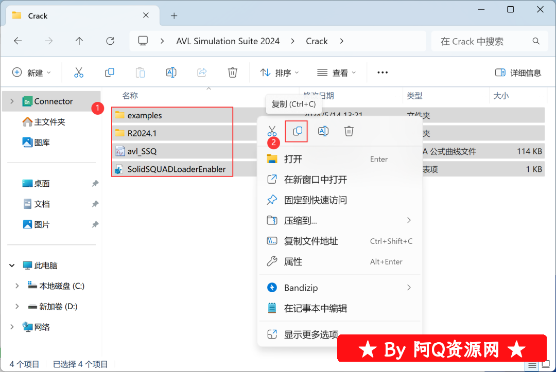The width and height of the screenshot is (556, 372).
Task: Go back with the back arrow
Action: [x=18, y=41]
